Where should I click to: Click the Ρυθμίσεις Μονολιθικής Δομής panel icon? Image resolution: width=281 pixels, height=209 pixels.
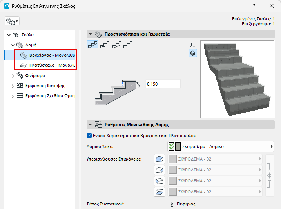click(x=98, y=125)
